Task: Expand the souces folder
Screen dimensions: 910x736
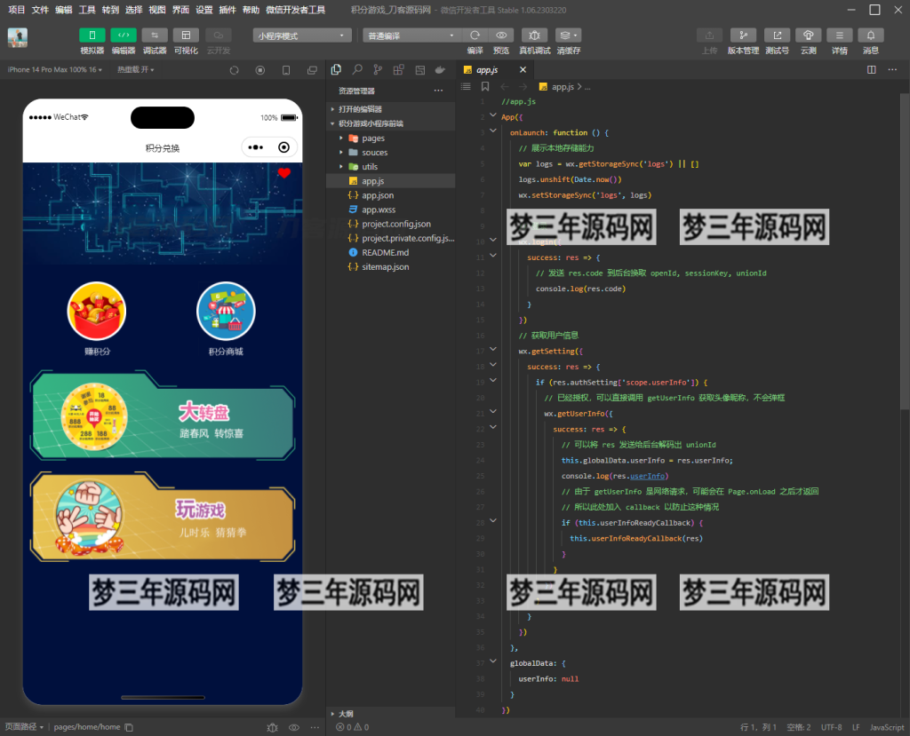Action: click(x=391, y=153)
